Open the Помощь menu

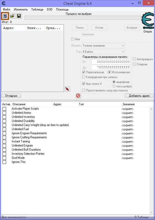coord(62,9)
